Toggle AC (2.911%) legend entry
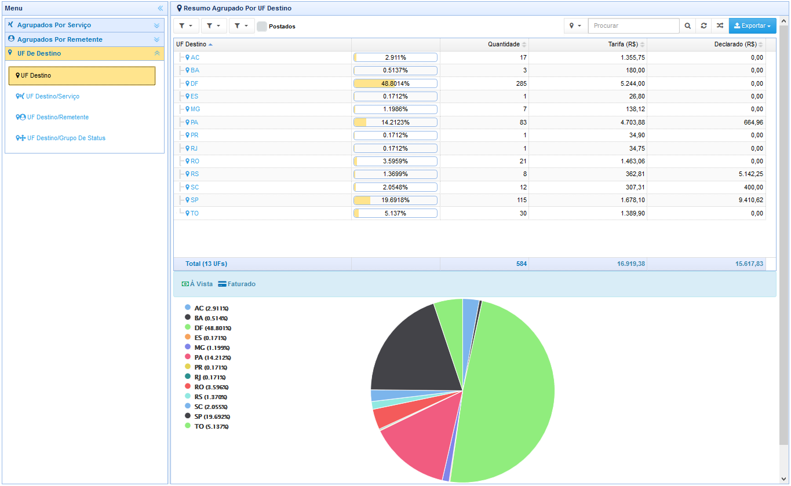The width and height of the screenshot is (791, 486). pos(207,308)
